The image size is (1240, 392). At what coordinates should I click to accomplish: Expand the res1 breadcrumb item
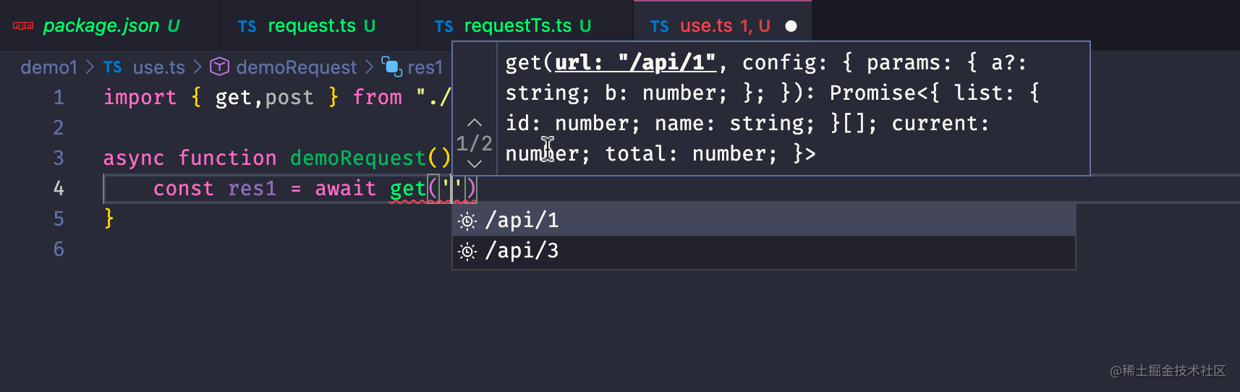coord(425,67)
